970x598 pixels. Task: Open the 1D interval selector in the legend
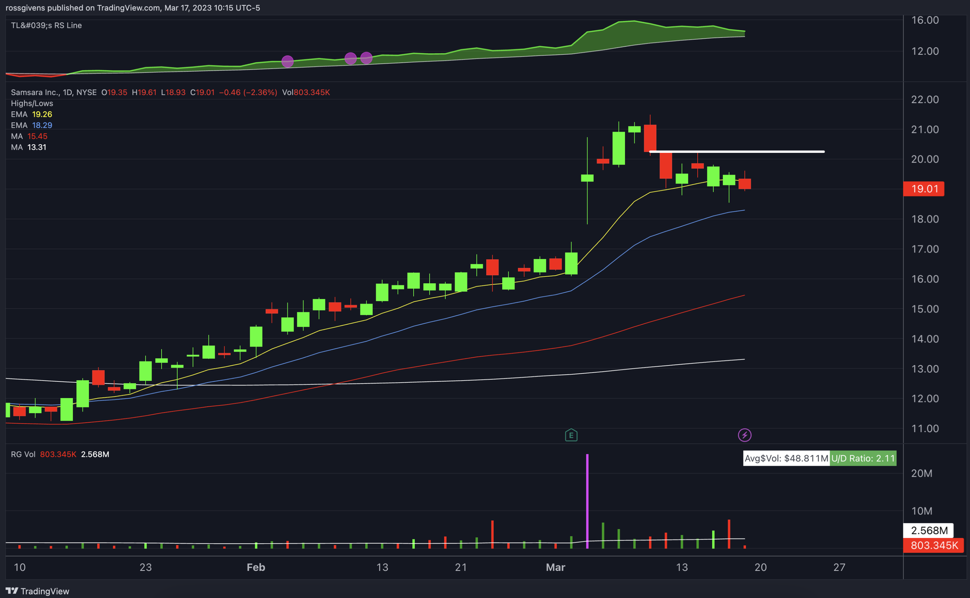[x=69, y=92]
